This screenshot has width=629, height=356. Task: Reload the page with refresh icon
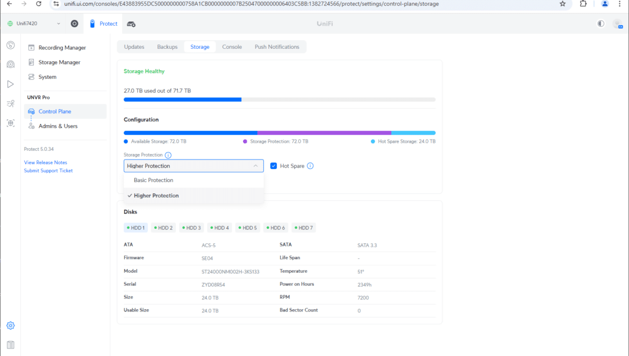pyautogui.click(x=39, y=4)
